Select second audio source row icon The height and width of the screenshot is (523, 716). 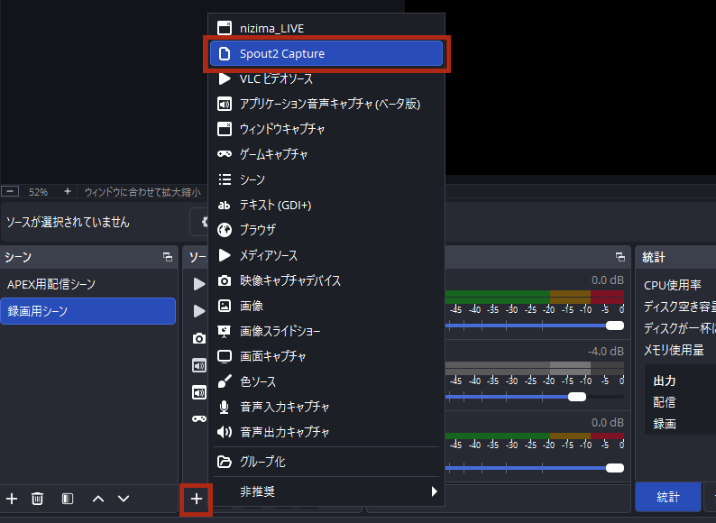[x=199, y=392]
